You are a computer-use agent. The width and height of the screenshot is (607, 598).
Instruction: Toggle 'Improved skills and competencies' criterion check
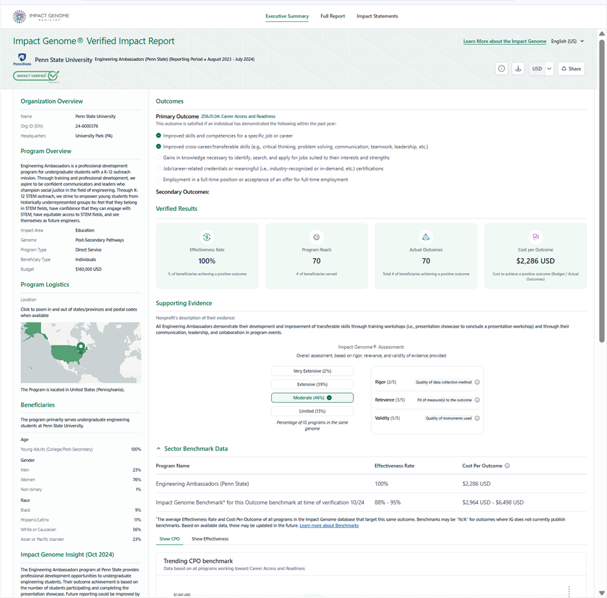pos(158,136)
